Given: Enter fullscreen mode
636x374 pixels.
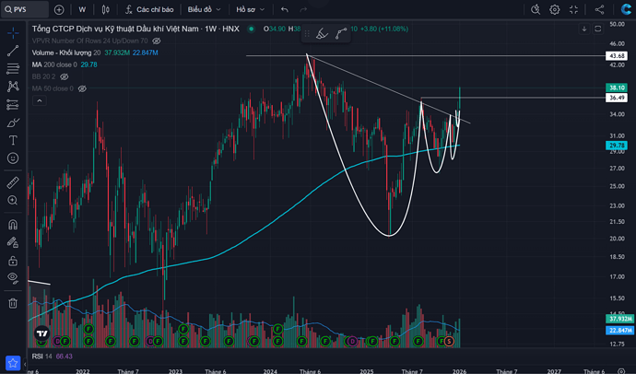Looking at the screenshot, I should [x=573, y=9].
